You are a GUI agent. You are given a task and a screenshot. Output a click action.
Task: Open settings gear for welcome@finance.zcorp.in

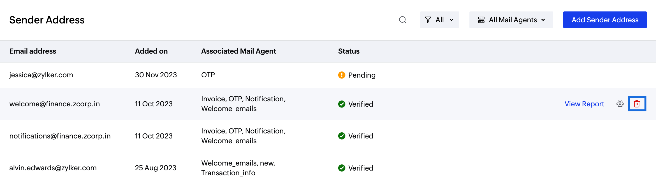[620, 104]
